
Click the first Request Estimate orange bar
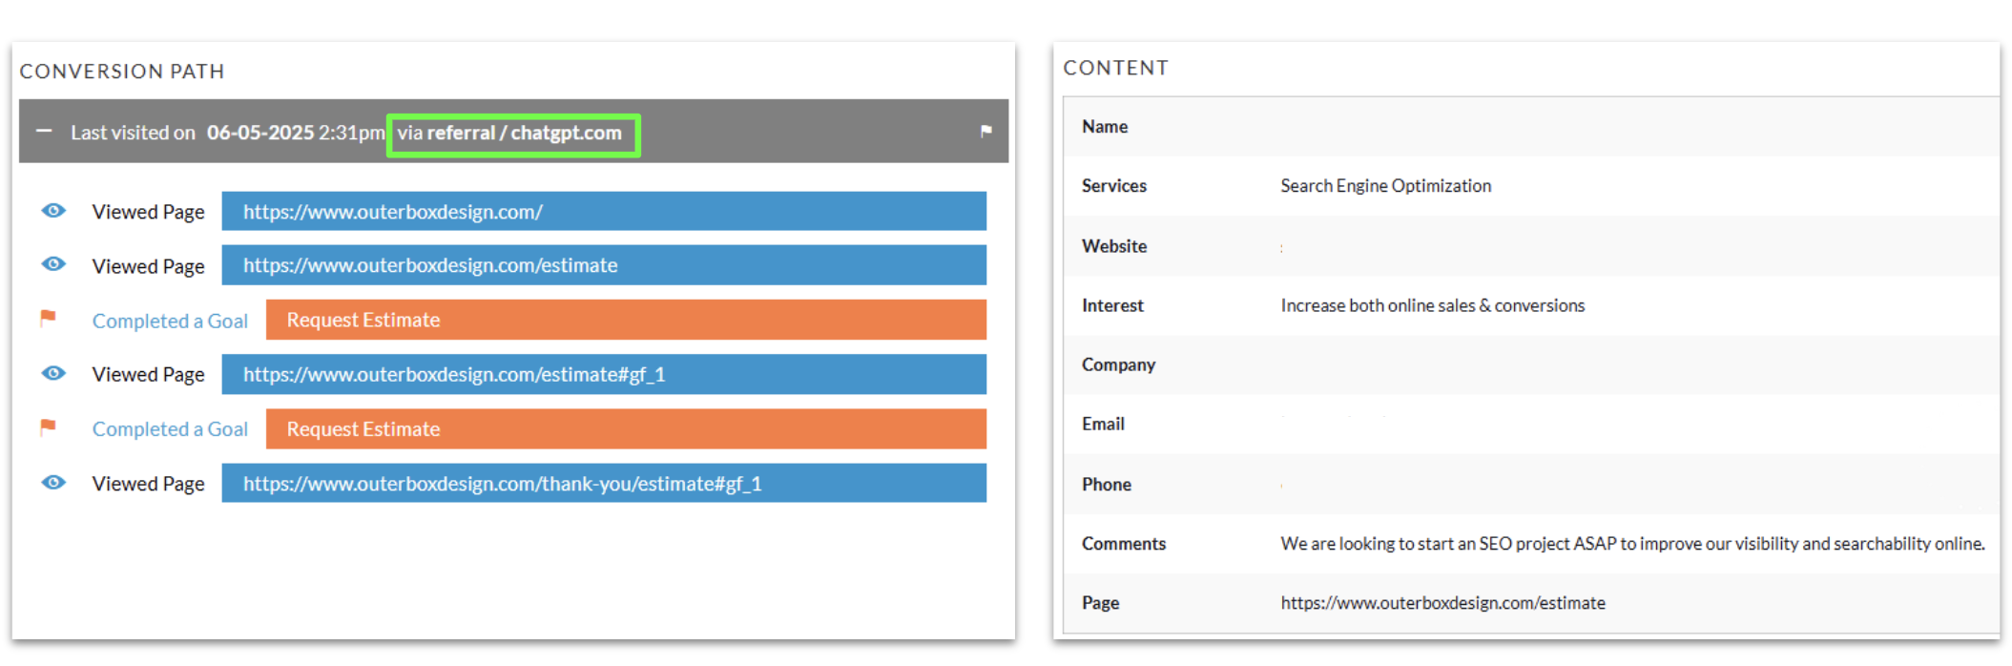625,320
